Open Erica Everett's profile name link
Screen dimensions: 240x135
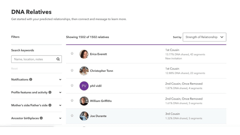98,54
